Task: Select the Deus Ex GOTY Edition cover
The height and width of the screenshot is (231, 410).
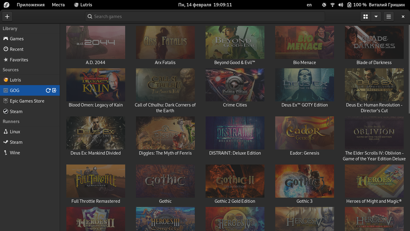Action: click(x=305, y=85)
